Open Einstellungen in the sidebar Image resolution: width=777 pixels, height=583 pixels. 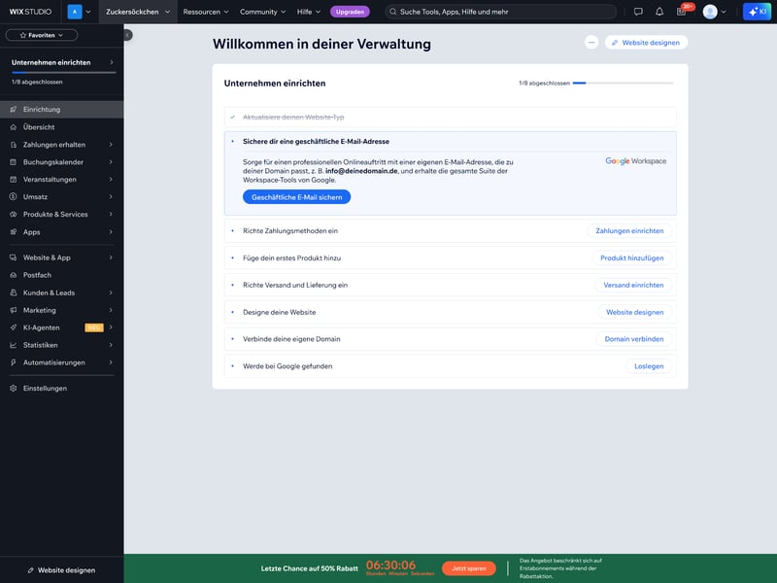45,388
